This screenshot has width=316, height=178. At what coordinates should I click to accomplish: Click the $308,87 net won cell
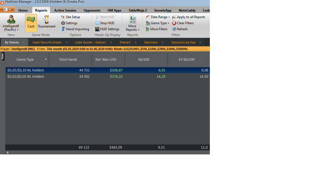click(x=116, y=70)
